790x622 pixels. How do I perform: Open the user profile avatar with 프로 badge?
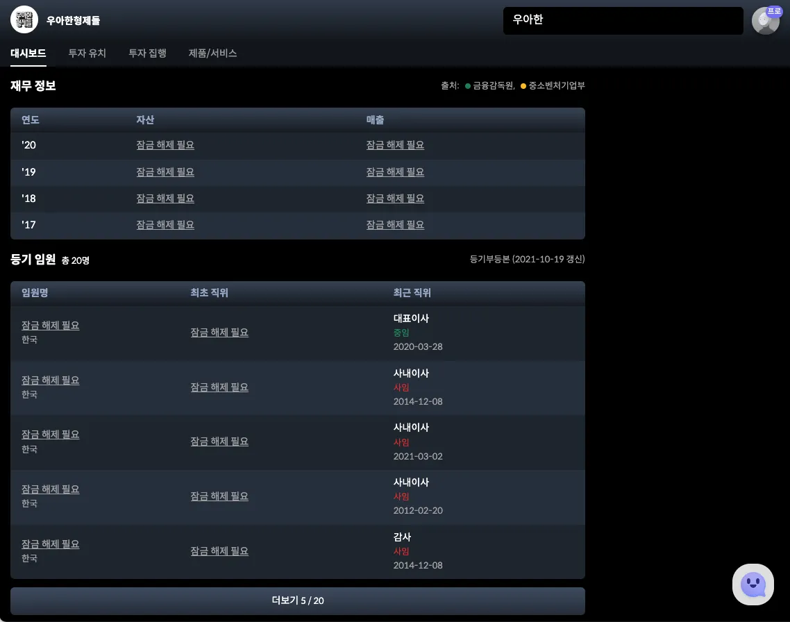pyautogui.click(x=765, y=21)
